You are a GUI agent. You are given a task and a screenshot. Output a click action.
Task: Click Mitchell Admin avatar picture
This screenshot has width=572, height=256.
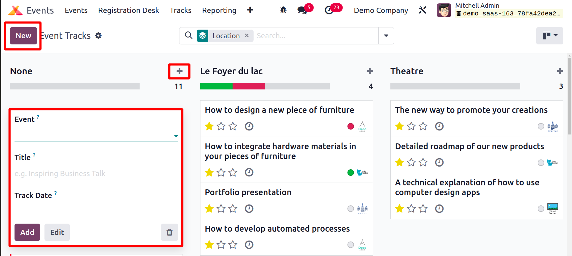click(444, 10)
